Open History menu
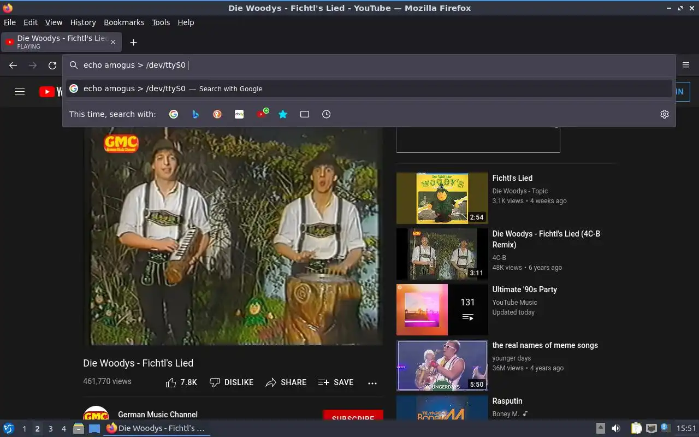The height and width of the screenshot is (437, 699). point(83,22)
